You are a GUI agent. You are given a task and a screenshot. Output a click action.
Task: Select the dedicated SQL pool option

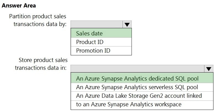click(137, 79)
